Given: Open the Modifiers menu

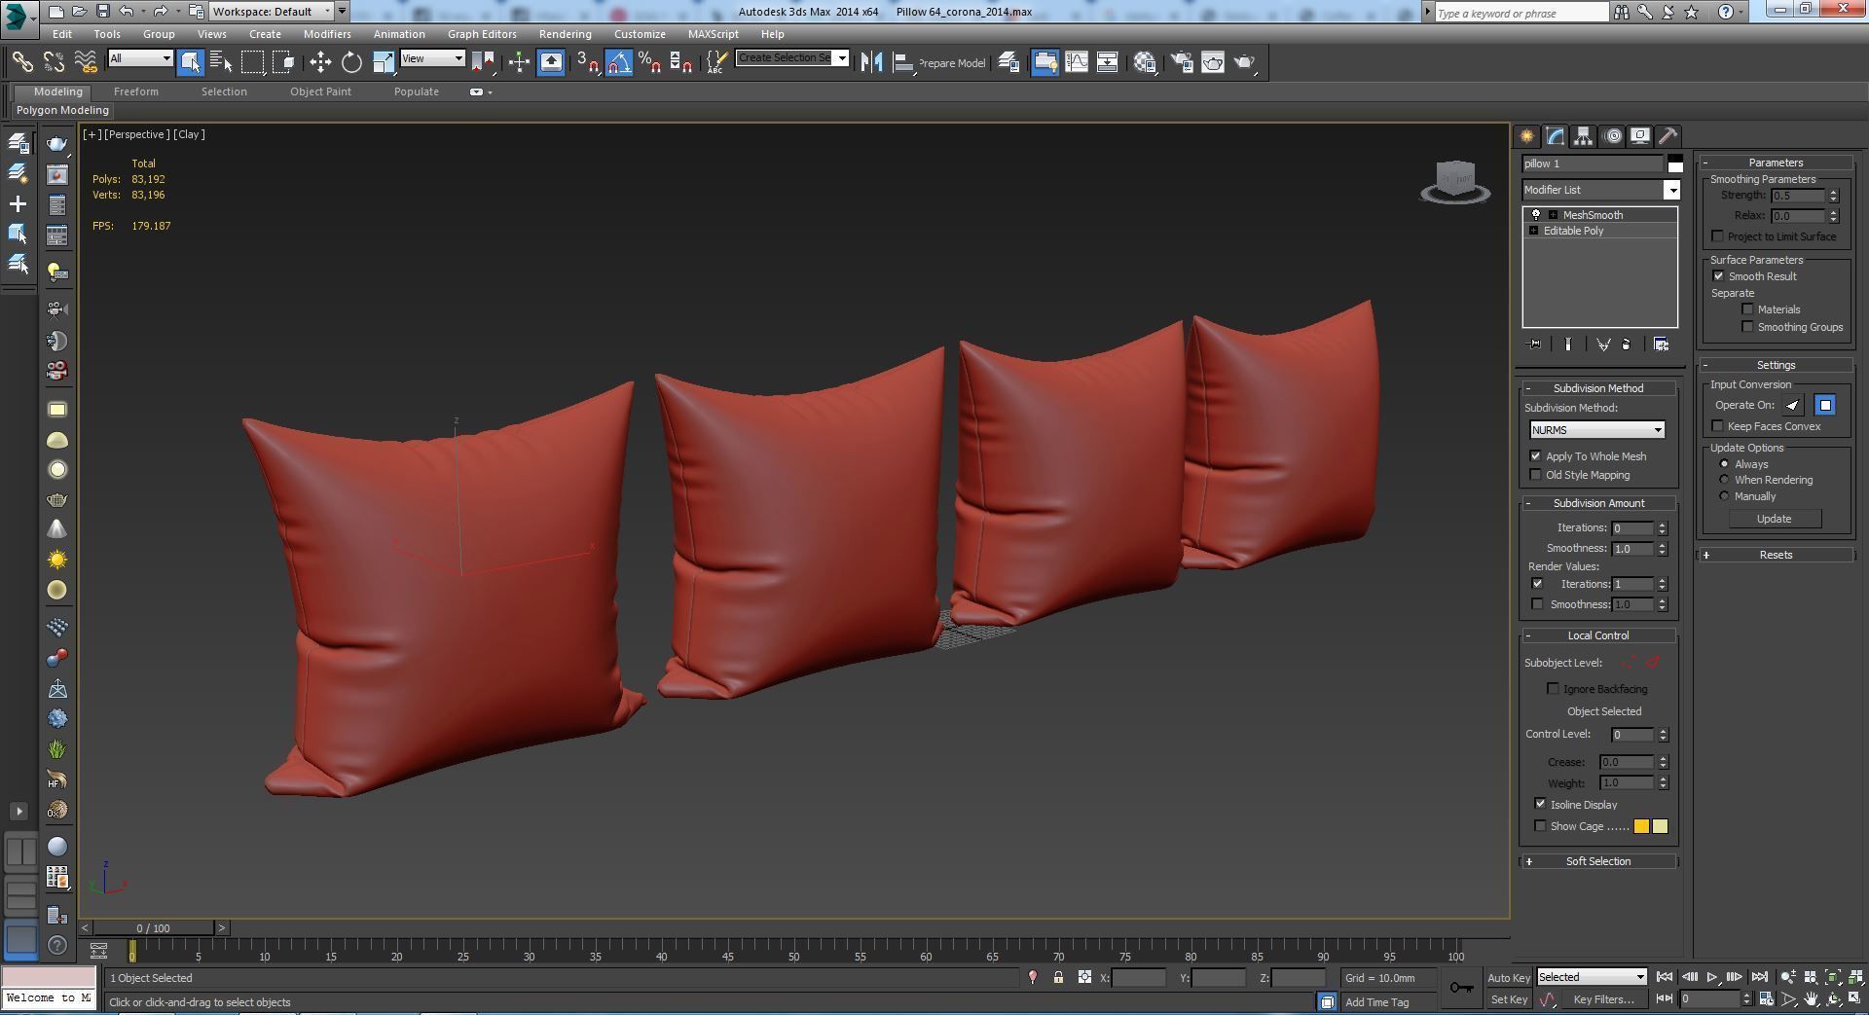Looking at the screenshot, I should pos(327,34).
